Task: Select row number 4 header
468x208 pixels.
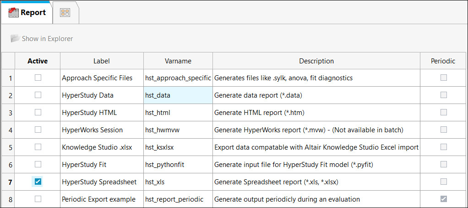Action: pos(8,130)
